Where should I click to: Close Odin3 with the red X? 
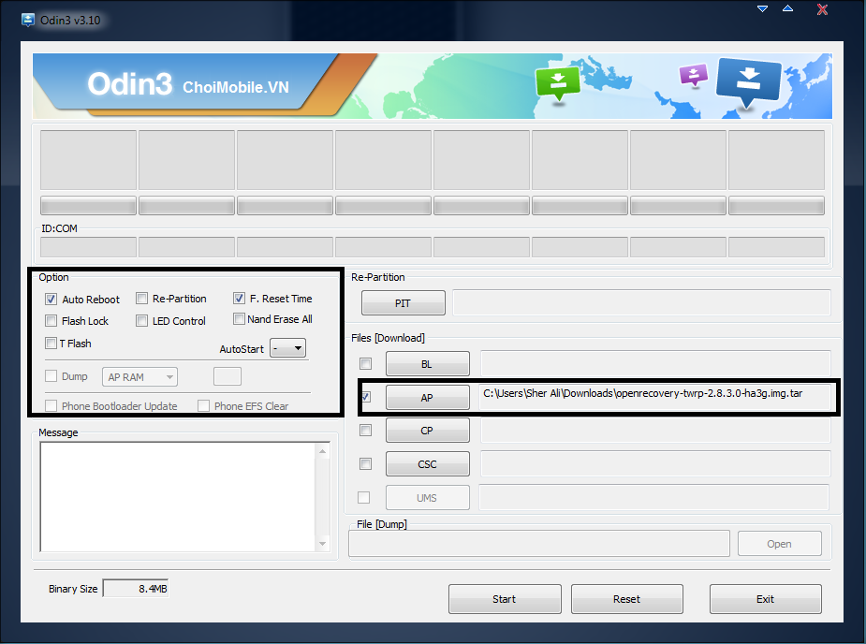coord(822,9)
